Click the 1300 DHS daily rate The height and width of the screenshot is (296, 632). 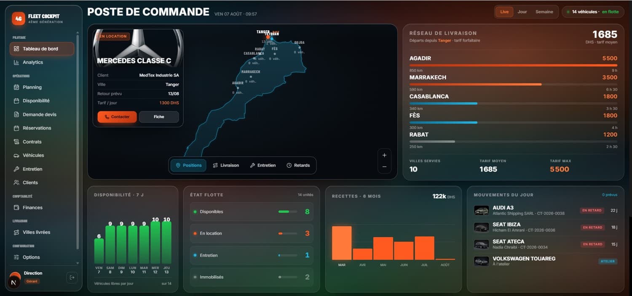[x=169, y=103]
